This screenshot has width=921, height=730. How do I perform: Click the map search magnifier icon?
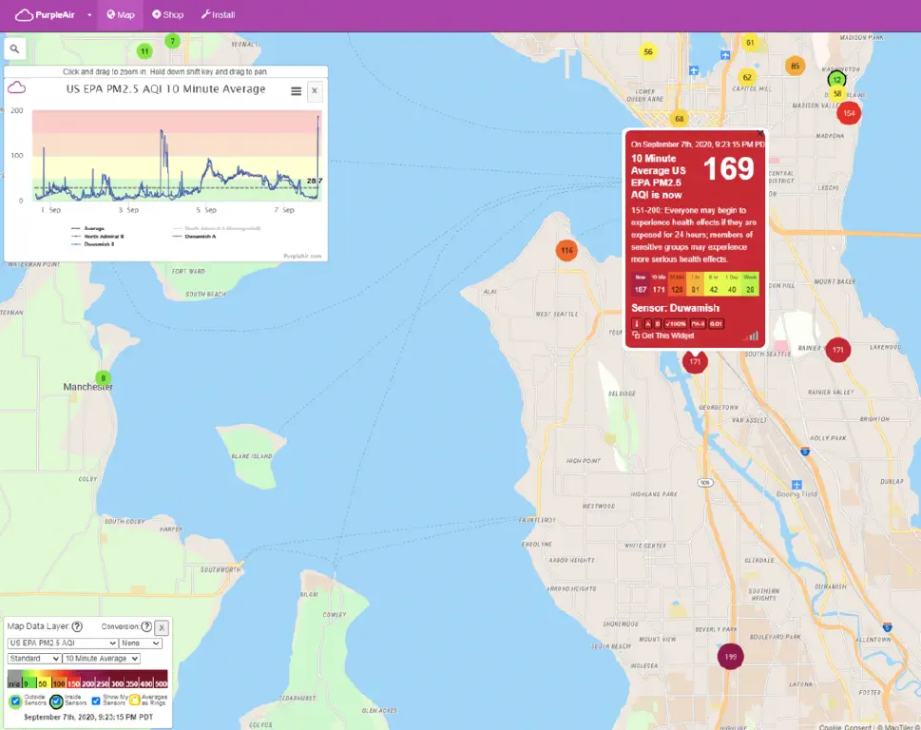(x=14, y=48)
